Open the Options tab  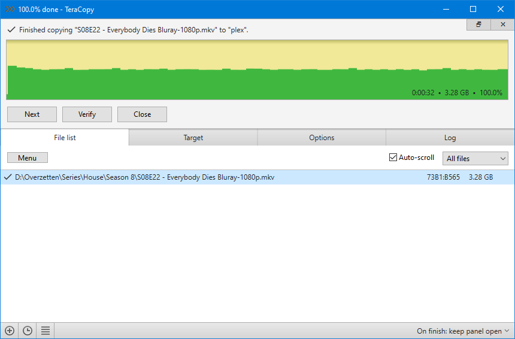(322, 137)
